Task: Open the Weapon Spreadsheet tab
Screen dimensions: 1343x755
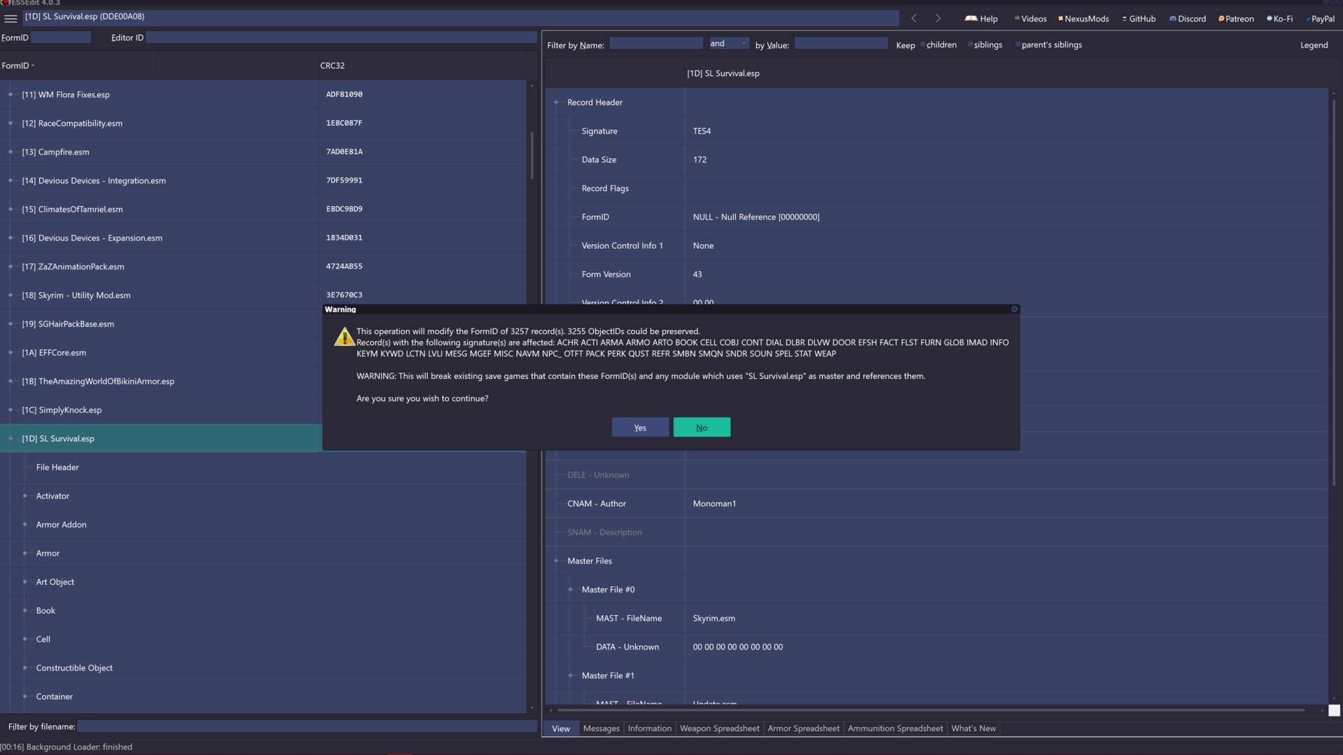Action: click(x=719, y=728)
